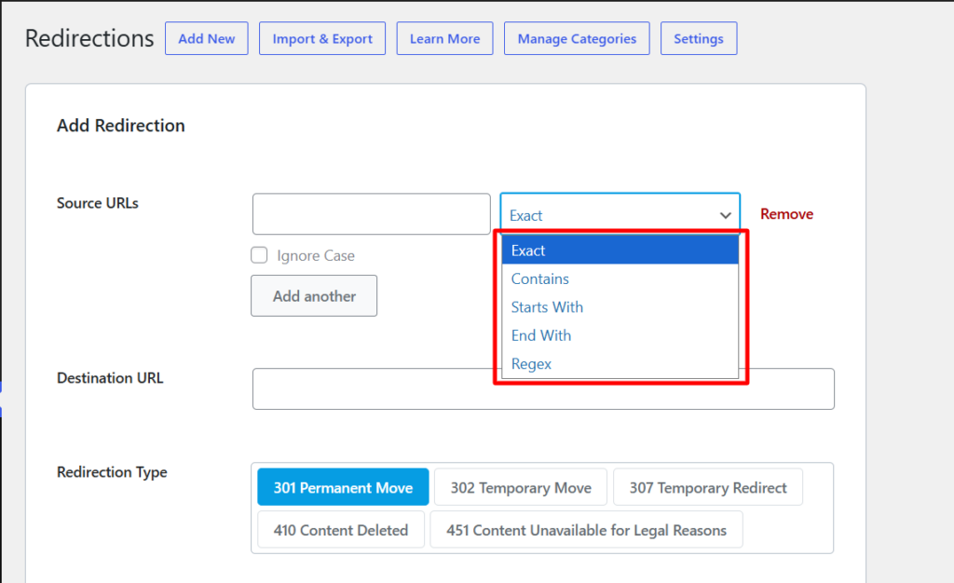Click the Destination URL label
Image resolution: width=954 pixels, height=583 pixels.
(110, 377)
